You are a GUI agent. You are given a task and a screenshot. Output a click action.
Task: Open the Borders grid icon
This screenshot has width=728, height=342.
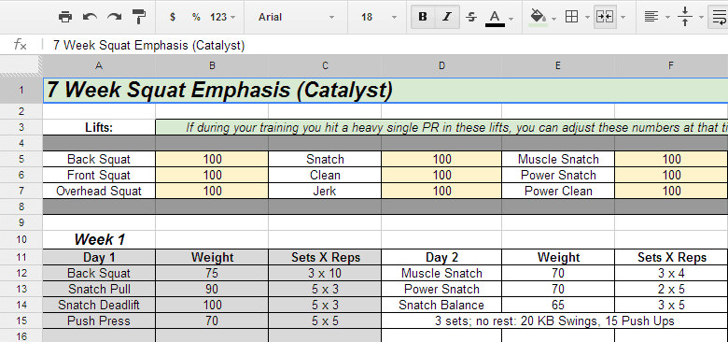pyautogui.click(x=571, y=17)
